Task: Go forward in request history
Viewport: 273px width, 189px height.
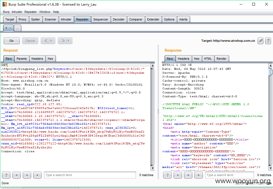Action: point(63,41)
